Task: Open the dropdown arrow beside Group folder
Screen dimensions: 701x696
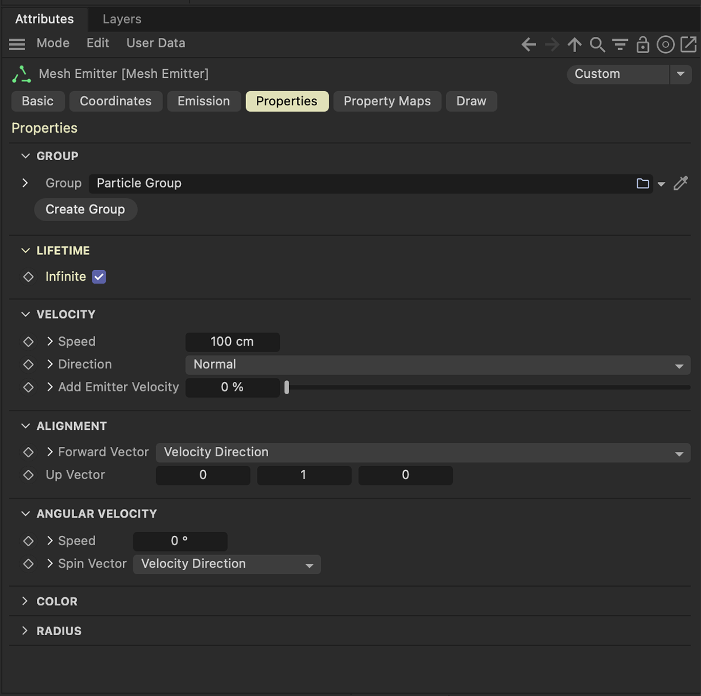Action: pyautogui.click(x=661, y=184)
